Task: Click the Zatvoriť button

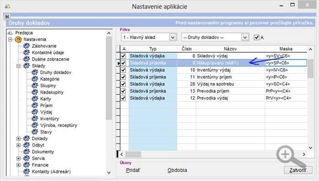Action: (298, 170)
